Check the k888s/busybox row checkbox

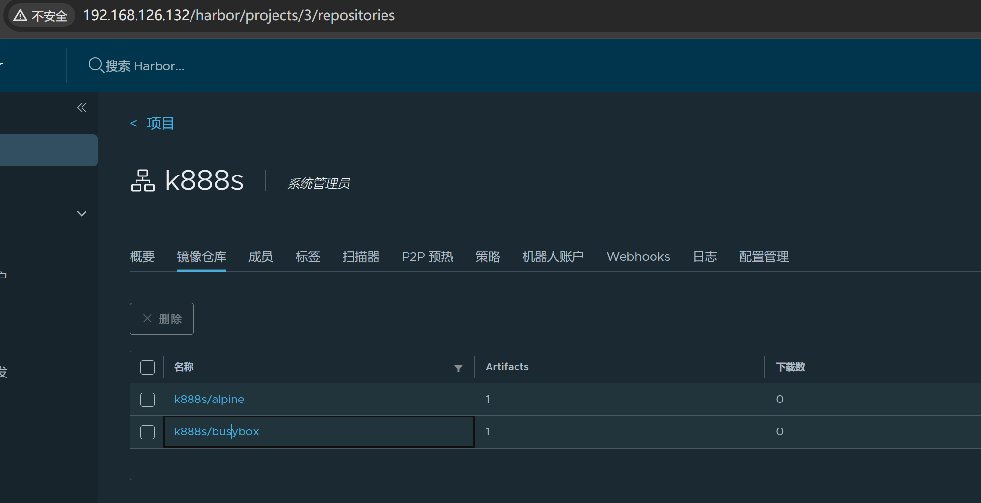click(x=147, y=432)
